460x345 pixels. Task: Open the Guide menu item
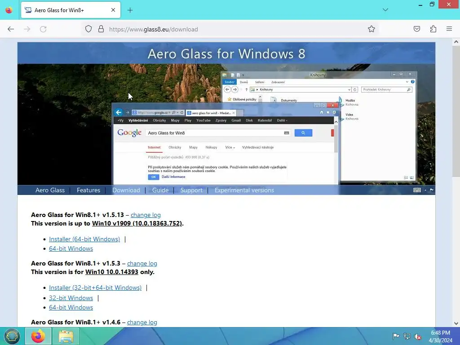pyautogui.click(x=160, y=190)
